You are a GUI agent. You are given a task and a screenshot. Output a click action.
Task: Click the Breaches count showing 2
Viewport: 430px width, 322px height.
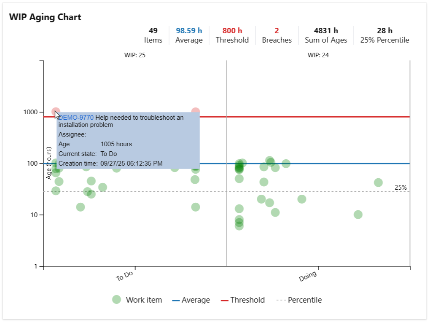tap(276, 35)
